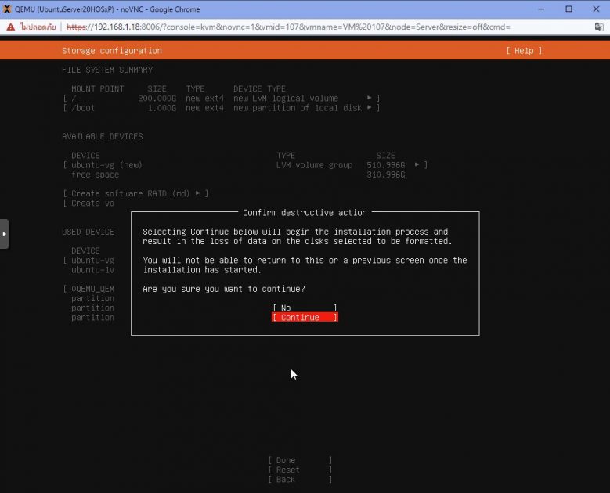
Task: Confirm installation with the Continue button
Action: pyautogui.click(x=305, y=317)
